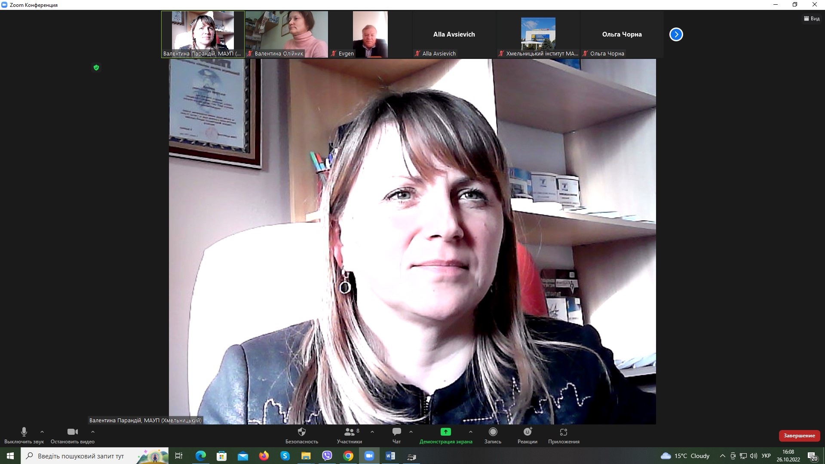Image resolution: width=825 pixels, height=464 pixels.
Task: Select Alla Avsievich participant tile
Action: coord(454,34)
